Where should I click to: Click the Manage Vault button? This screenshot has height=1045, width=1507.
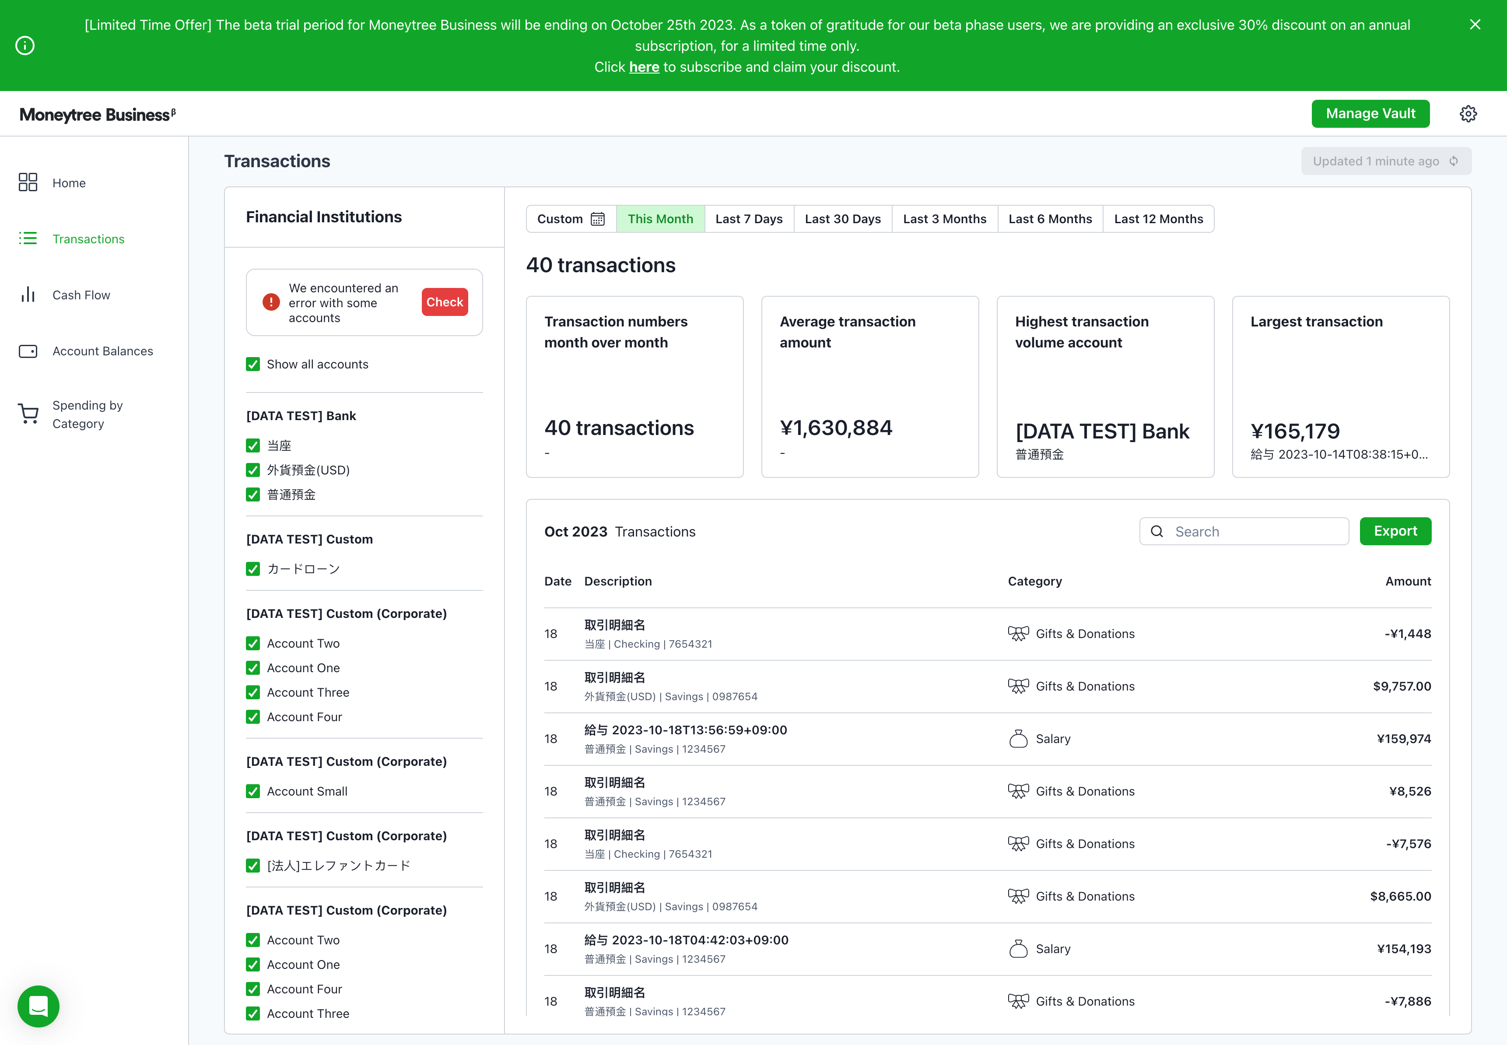pyautogui.click(x=1370, y=113)
